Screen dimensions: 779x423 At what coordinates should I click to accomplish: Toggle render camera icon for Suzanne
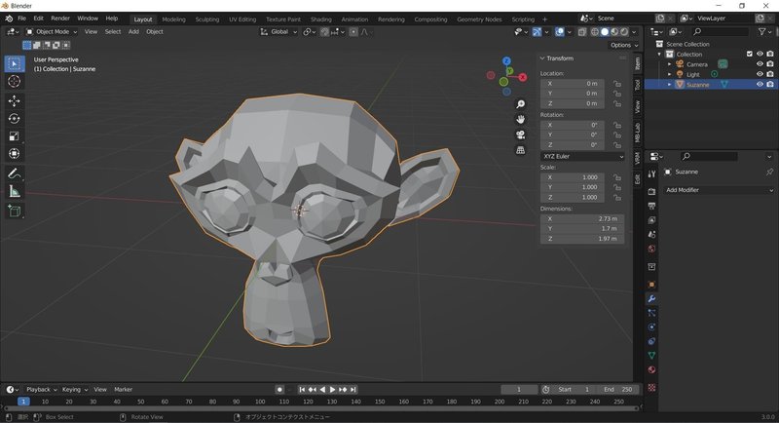pos(770,85)
